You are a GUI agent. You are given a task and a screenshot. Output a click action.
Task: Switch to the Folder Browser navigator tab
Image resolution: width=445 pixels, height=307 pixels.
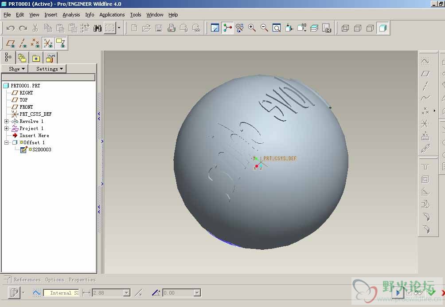pos(22,58)
